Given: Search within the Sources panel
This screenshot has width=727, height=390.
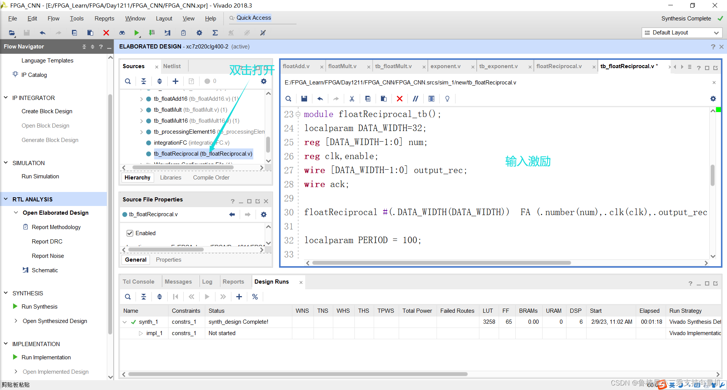Looking at the screenshot, I should click(128, 81).
